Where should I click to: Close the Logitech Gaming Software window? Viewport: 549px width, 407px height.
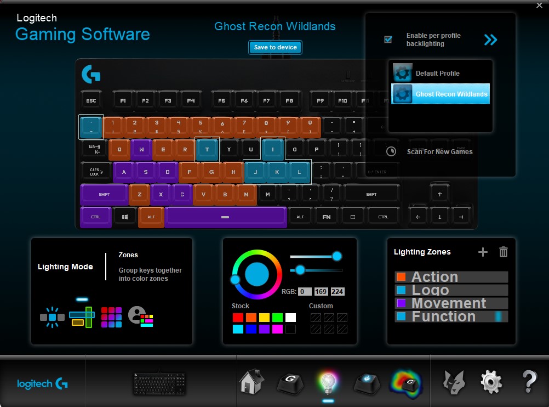(x=540, y=5)
